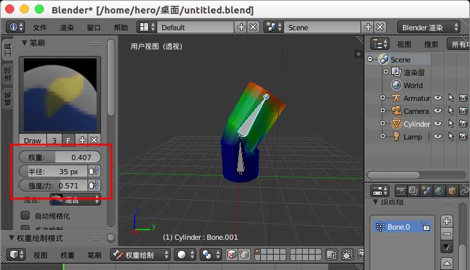Hide the Lamp in viewport
The height and width of the screenshot is (270, 470).
coord(438,136)
